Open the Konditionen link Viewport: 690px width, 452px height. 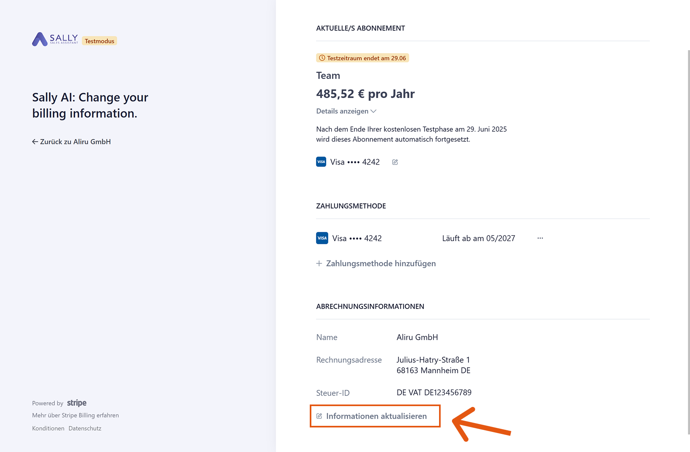[x=48, y=428]
